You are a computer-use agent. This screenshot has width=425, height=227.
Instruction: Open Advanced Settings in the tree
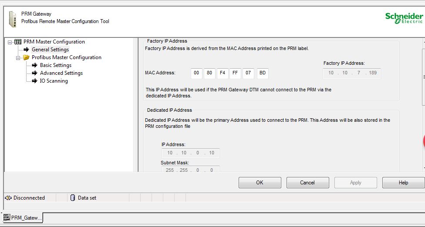tap(61, 73)
